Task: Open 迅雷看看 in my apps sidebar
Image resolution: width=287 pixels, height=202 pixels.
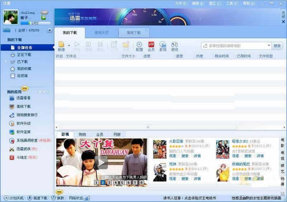Action: point(23,98)
